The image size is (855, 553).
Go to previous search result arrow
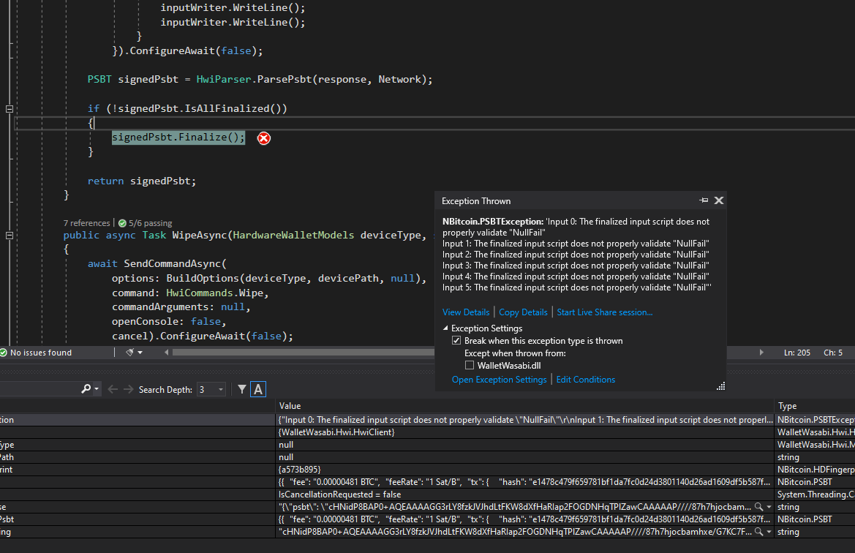click(113, 389)
